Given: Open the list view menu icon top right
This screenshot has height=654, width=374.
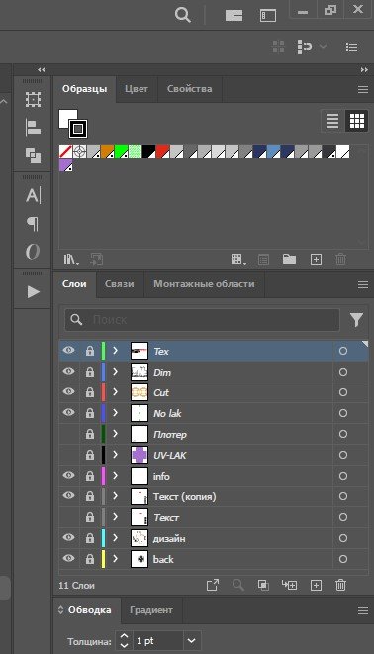Looking at the screenshot, I should pos(351,47).
